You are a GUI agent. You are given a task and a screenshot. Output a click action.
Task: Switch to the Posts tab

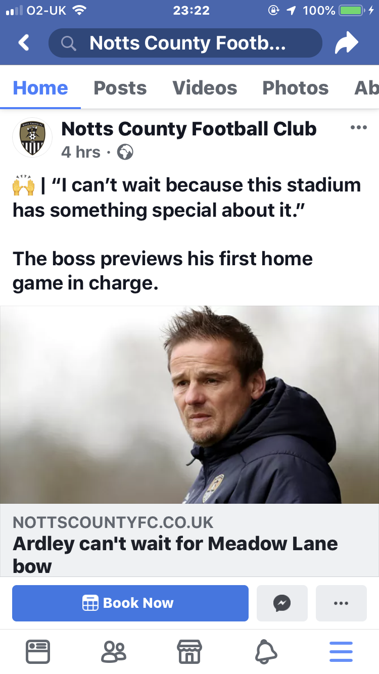tap(120, 88)
